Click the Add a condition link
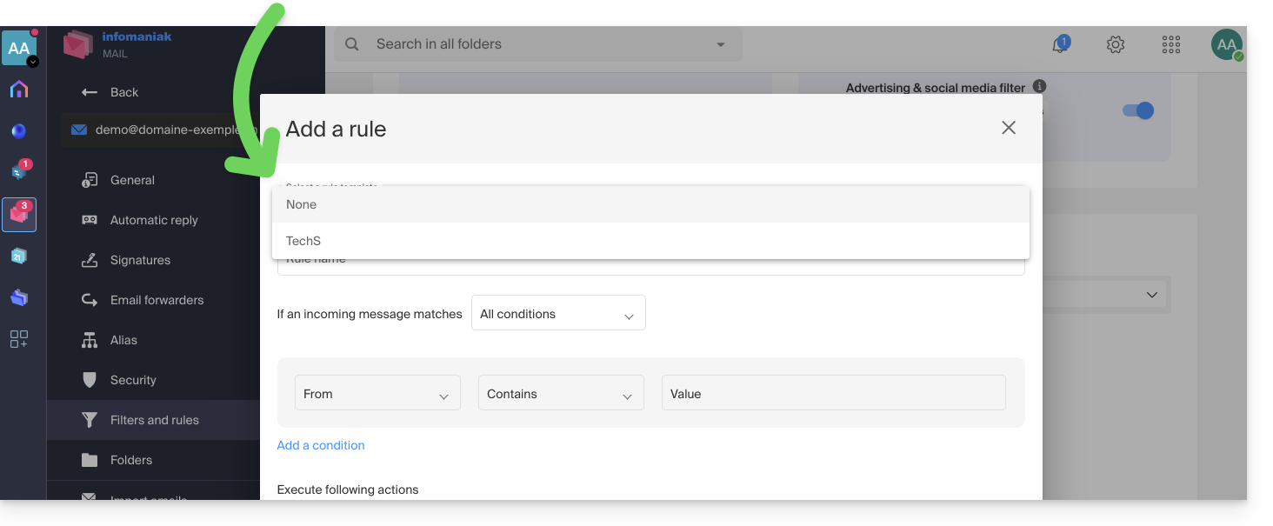1273x526 pixels. [x=321, y=445]
